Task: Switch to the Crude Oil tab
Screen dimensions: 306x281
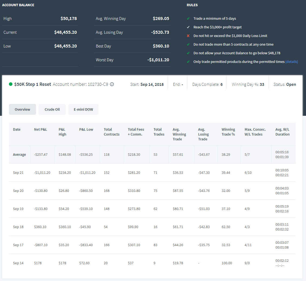Action: tap(52, 110)
